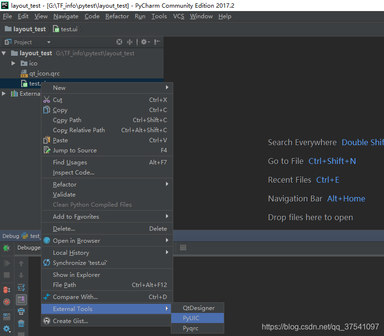Open the View menu
The height and width of the screenshot is (336, 384).
(41, 16)
